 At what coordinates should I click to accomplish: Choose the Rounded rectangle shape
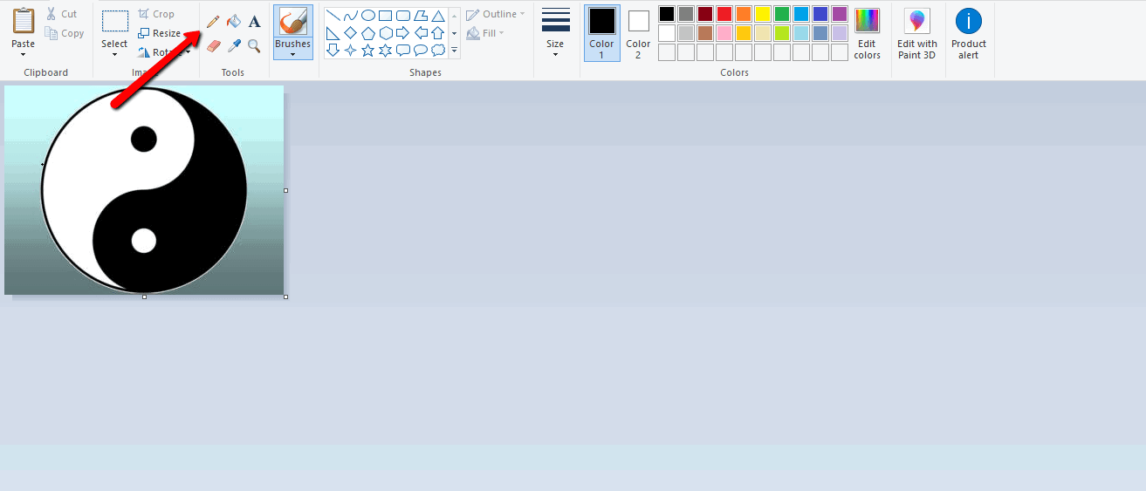coord(403,16)
